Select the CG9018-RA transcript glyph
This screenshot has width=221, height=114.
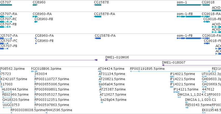206,17
